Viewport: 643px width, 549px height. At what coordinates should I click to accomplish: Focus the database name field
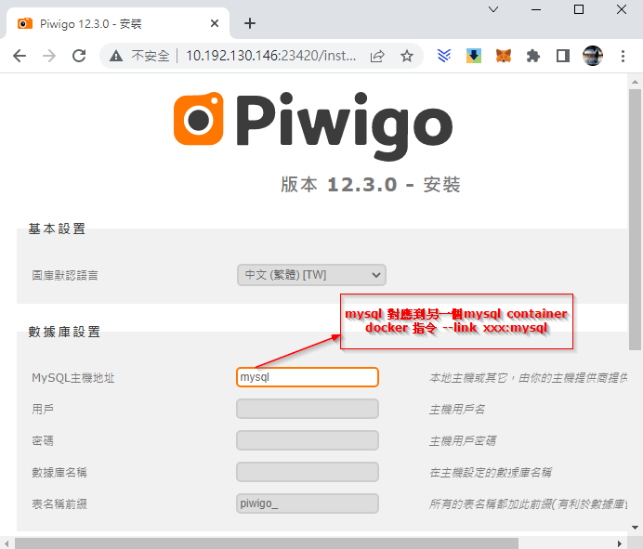(x=308, y=472)
